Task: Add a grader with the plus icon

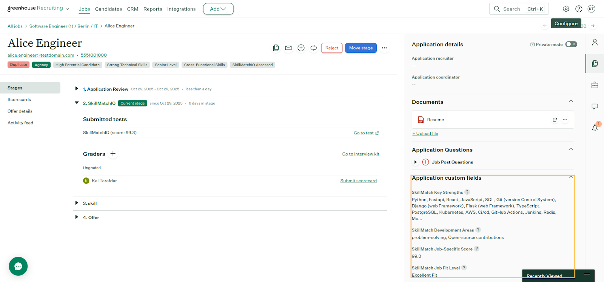Action: pos(113,154)
